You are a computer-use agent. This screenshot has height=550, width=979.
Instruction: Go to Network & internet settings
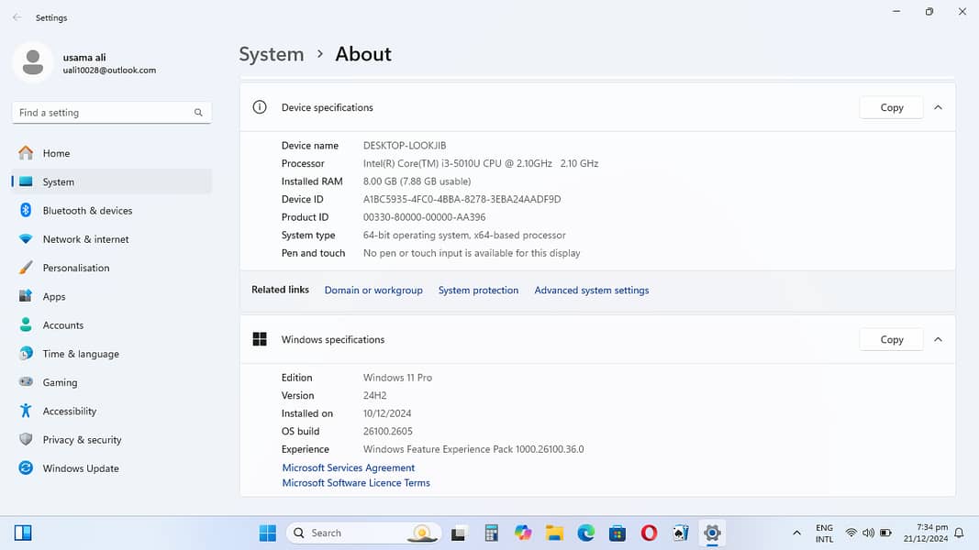click(x=85, y=239)
